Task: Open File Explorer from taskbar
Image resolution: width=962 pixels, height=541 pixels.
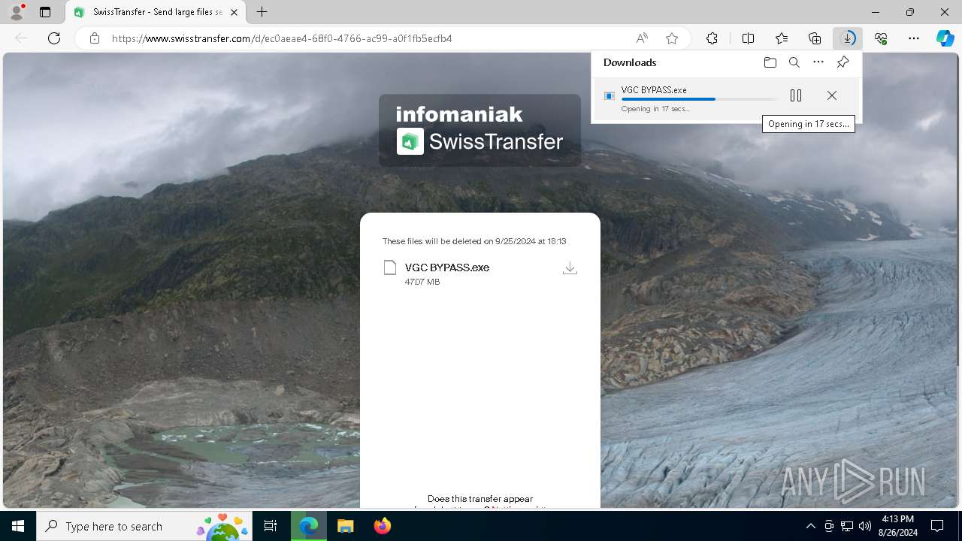Action: (345, 526)
